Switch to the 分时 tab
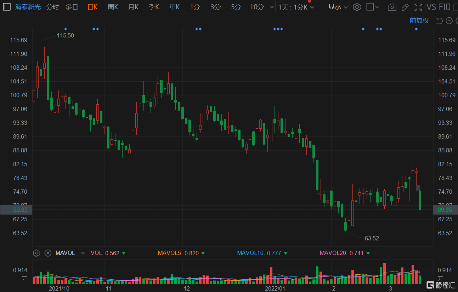The image size is (458, 292). coord(53,7)
